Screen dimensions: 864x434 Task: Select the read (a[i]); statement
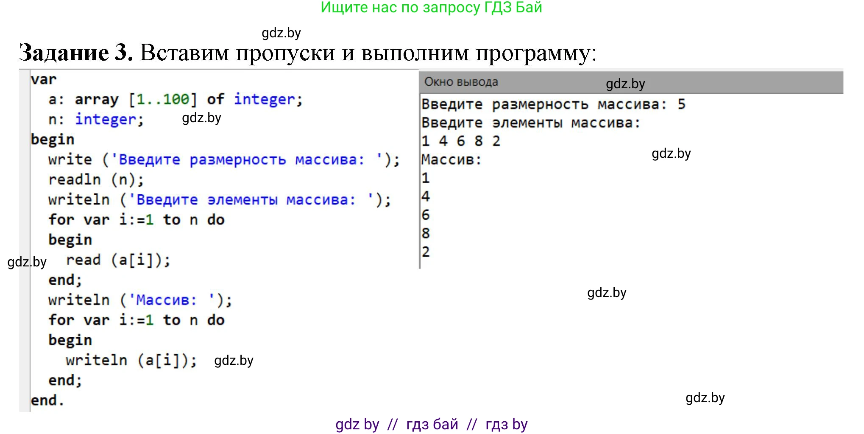click(x=119, y=260)
